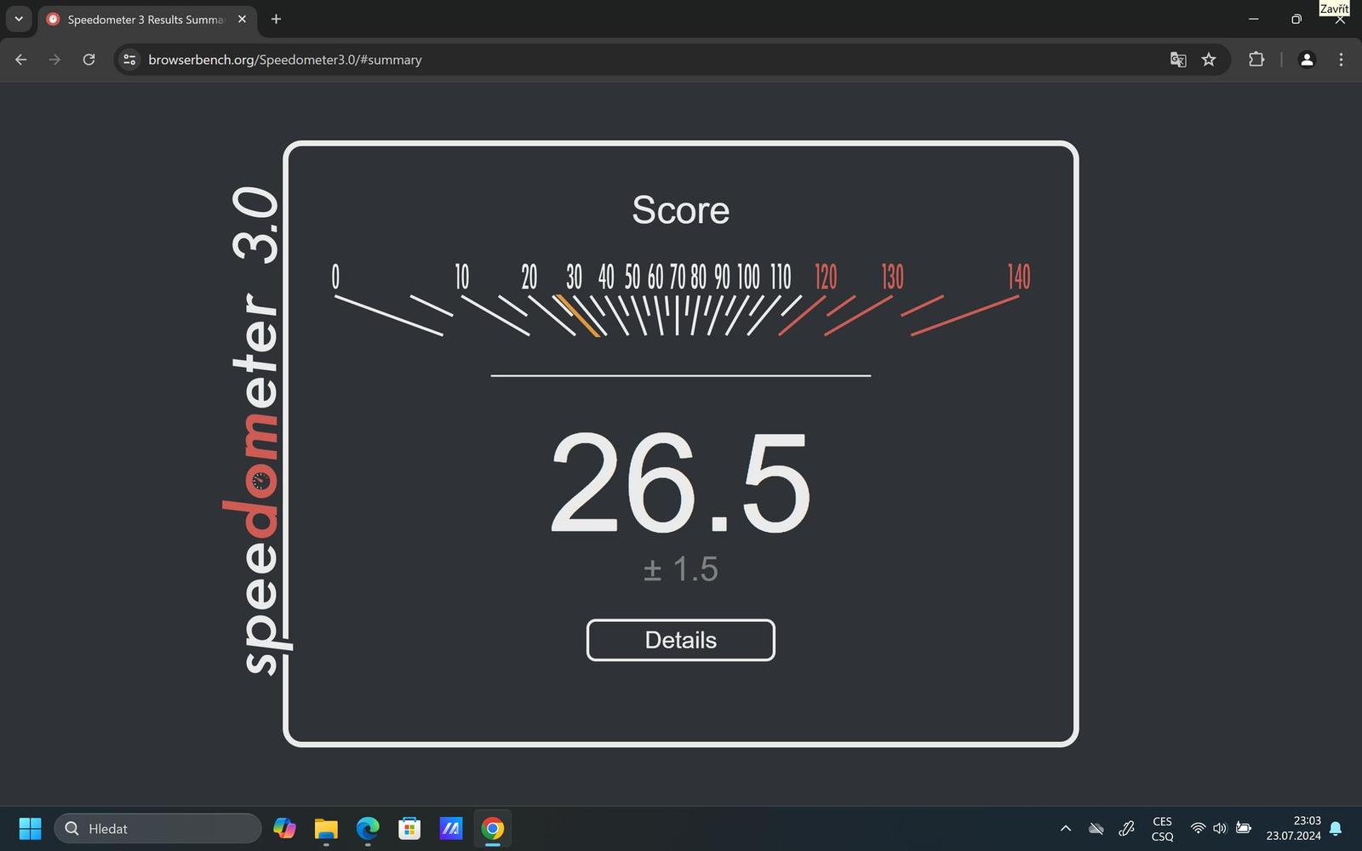Open the Chrome profile avatar
Viewport: 1362px width, 851px height.
click(x=1307, y=60)
